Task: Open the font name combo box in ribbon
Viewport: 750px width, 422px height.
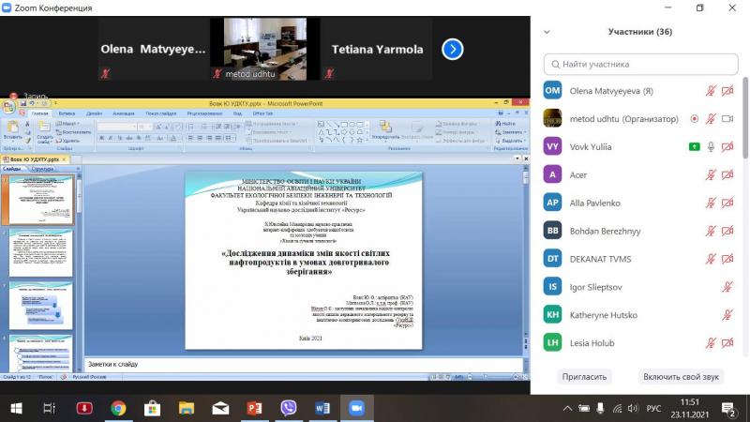Action: (116, 127)
